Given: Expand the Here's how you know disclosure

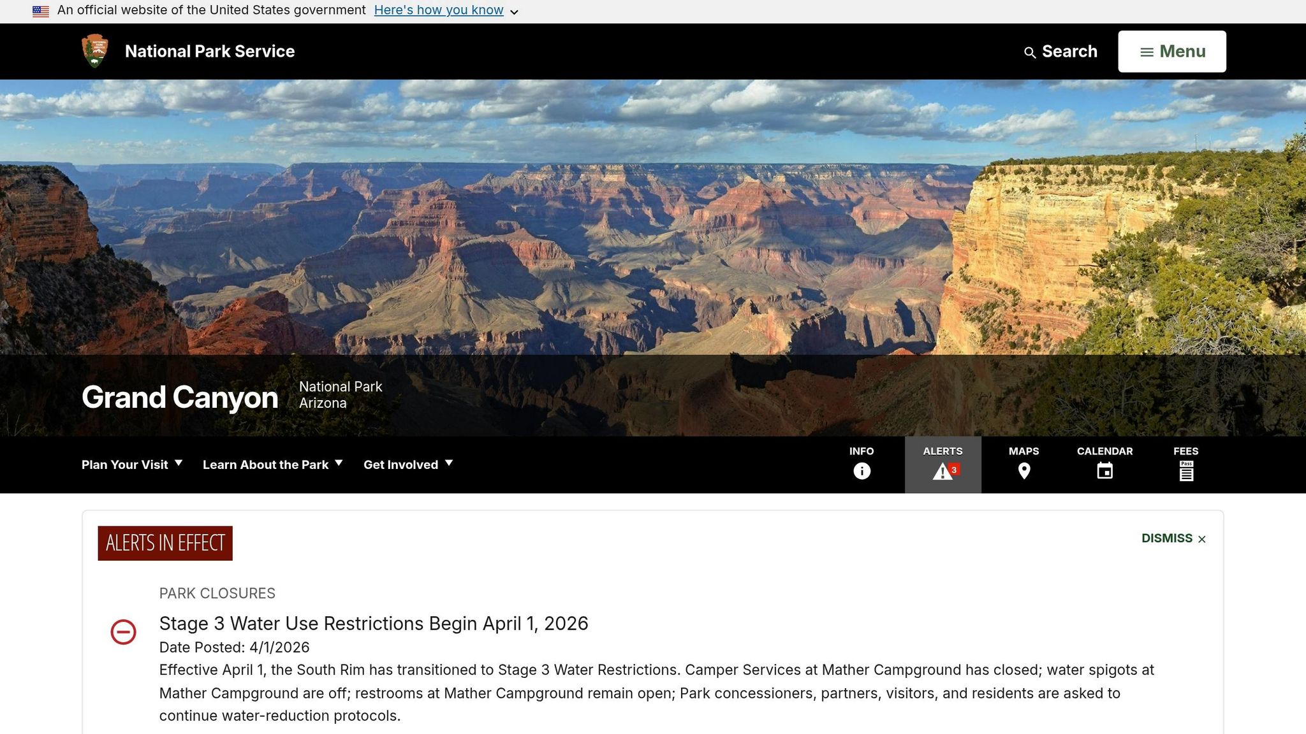Looking at the screenshot, I should pyautogui.click(x=439, y=10).
